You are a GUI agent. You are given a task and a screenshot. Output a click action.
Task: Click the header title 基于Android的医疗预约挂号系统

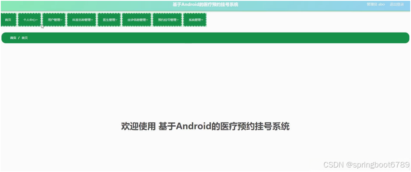pos(205,4)
